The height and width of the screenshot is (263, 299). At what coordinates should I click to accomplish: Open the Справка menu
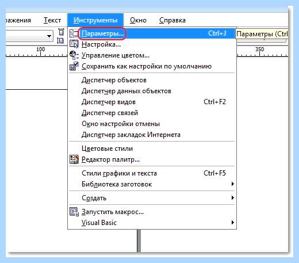[172, 20]
